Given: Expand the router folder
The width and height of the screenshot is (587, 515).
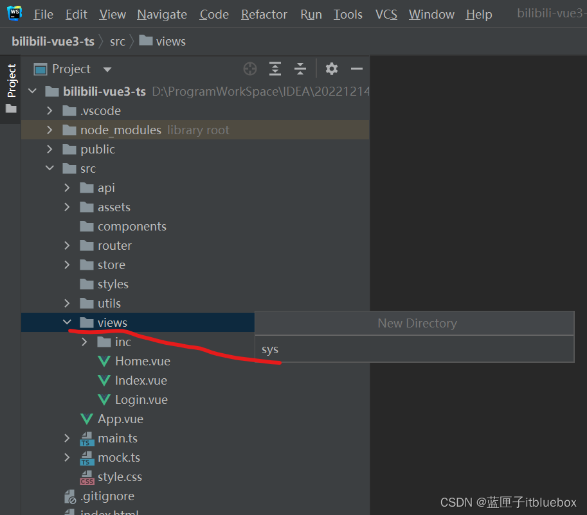Looking at the screenshot, I should tap(67, 245).
